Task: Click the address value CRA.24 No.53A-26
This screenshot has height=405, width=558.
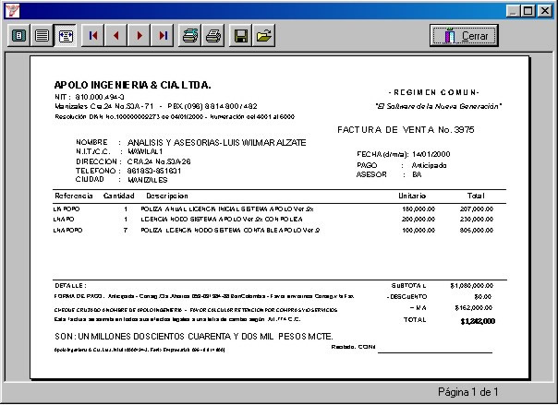Action: pos(159,161)
